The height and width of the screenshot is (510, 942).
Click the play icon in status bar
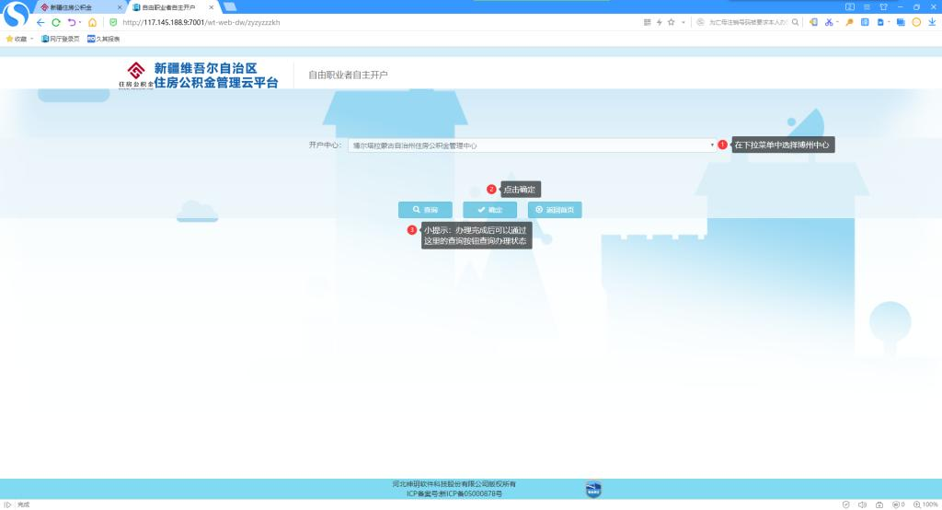coord(7,504)
